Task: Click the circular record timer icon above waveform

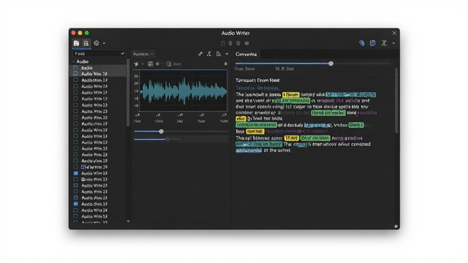Action: pos(169,64)
